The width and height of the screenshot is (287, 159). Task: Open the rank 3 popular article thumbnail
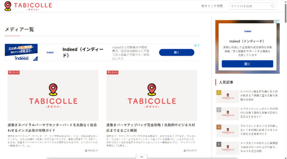(228, 131)
